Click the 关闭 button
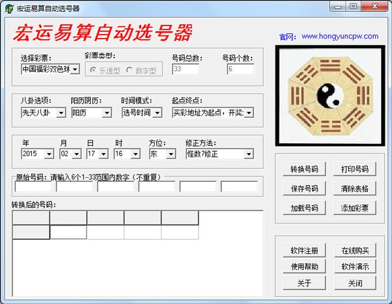The image size is (392, 304). click(355, 283)
